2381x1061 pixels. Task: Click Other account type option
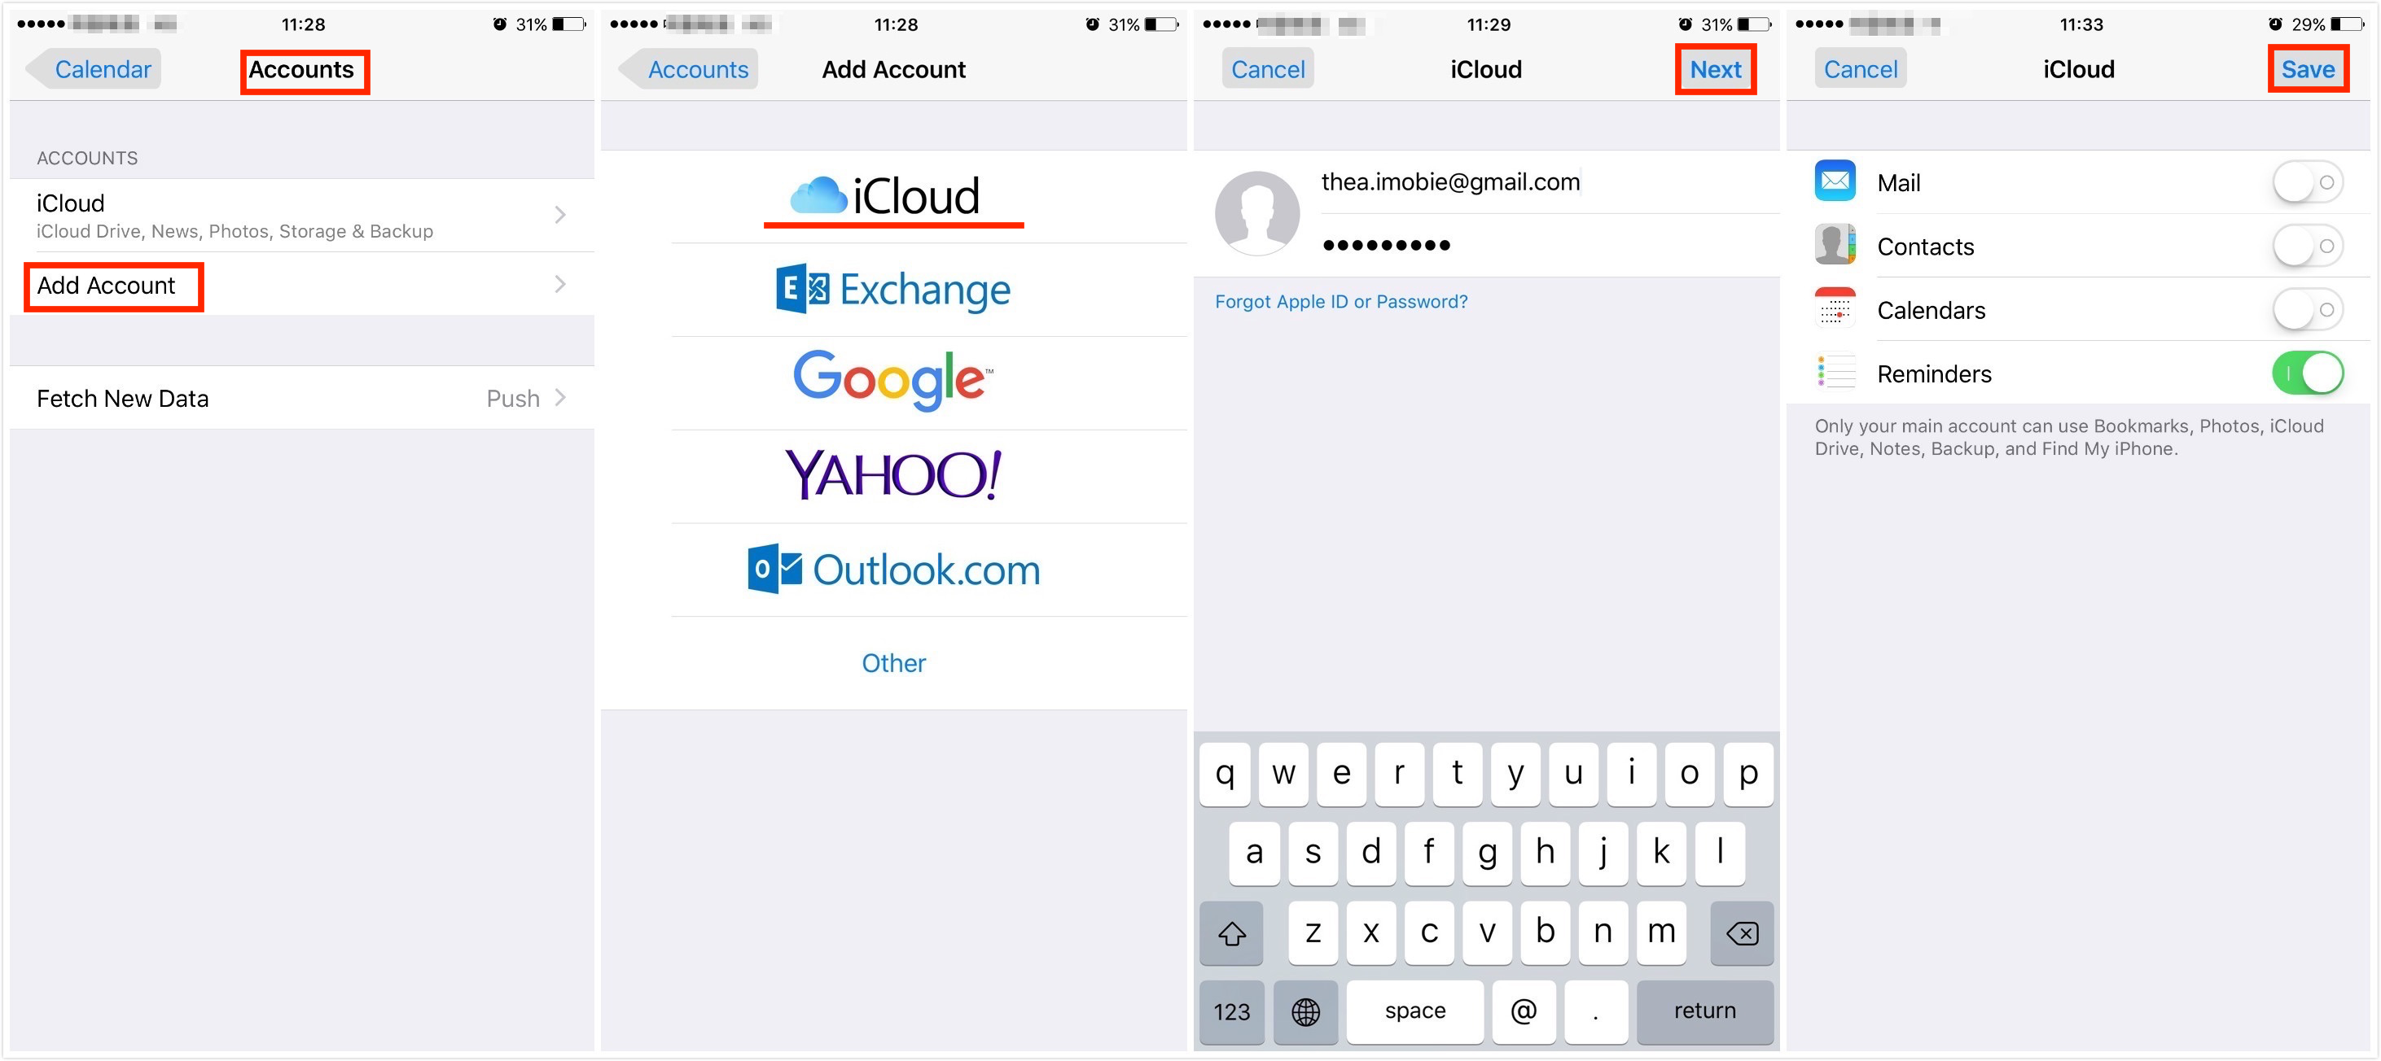(x=892, y=661)
